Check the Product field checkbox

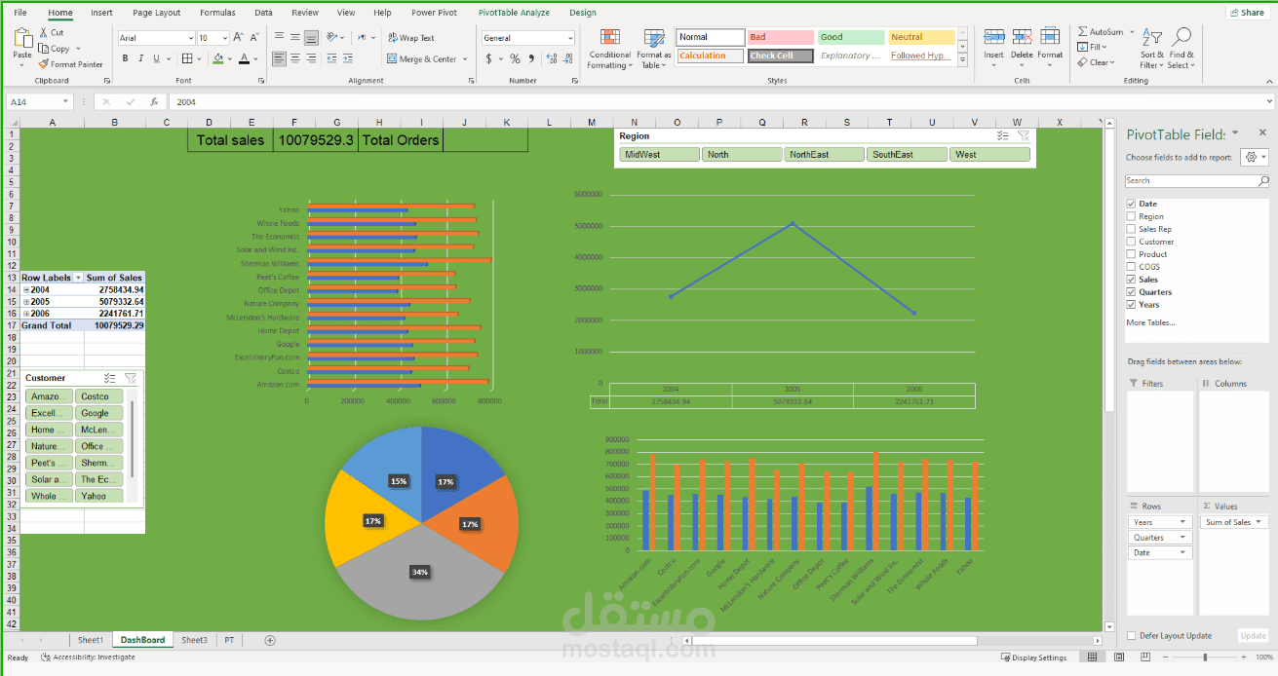pyautogui.click(x=1131, y=254)
